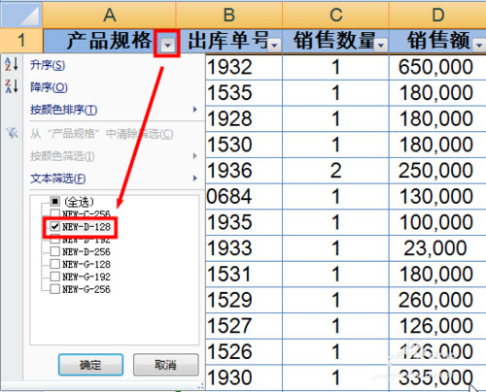Viewport: 486px width, 392px height.
Task: Toggle the (全选) checkbox
Action: click(x=55, y=202)
